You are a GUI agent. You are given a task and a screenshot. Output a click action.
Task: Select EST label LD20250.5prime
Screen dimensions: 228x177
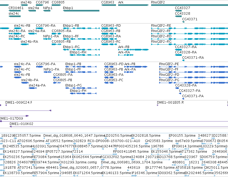coord(118,136)
